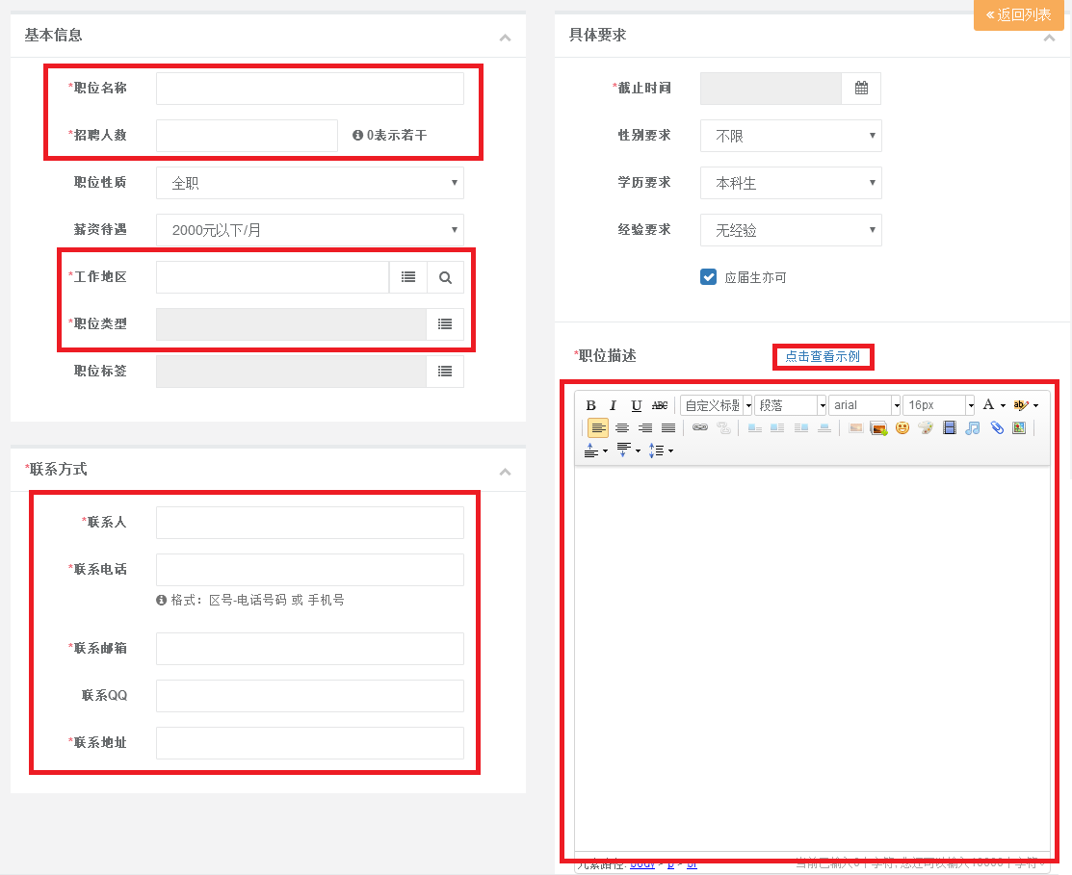This screenshot has width=1072, height=875.
Task: Open the 学历要求 dropdown showing 本科生
Action: click(790, 183)
